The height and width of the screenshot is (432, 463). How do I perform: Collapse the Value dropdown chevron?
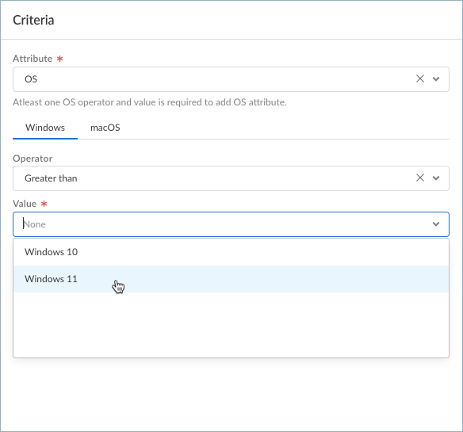click(x=436, y=224)
